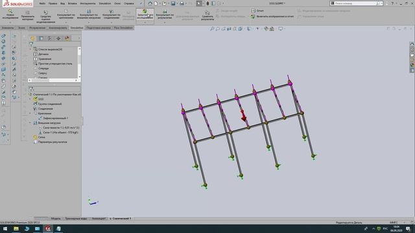This screenshot has width=415, height=233.
Task: Switch to FeatureManager design tree tab
Action: tap(32, 39)
